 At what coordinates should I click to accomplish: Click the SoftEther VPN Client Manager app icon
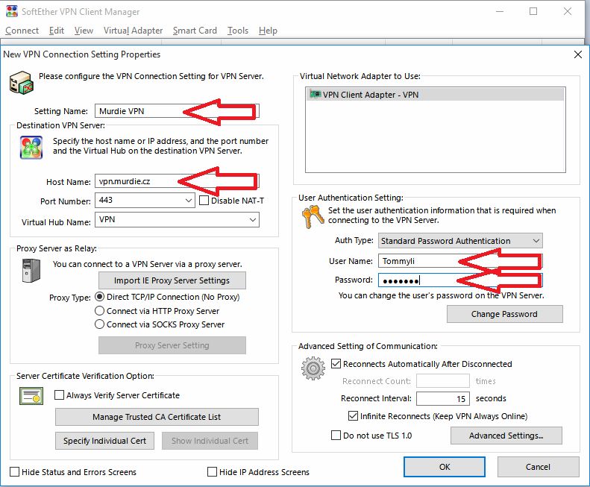pos(12,11)
